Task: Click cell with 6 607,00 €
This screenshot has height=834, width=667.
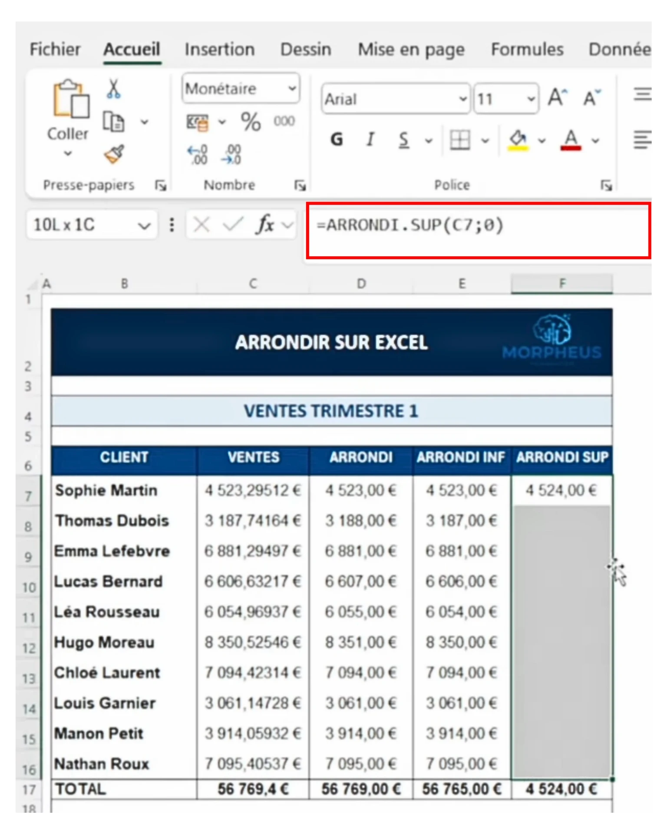Action: coord(361,581)
